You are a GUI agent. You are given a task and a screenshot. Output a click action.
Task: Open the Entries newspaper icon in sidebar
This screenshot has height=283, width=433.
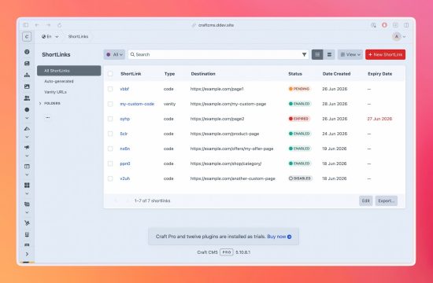coord(27,64)
